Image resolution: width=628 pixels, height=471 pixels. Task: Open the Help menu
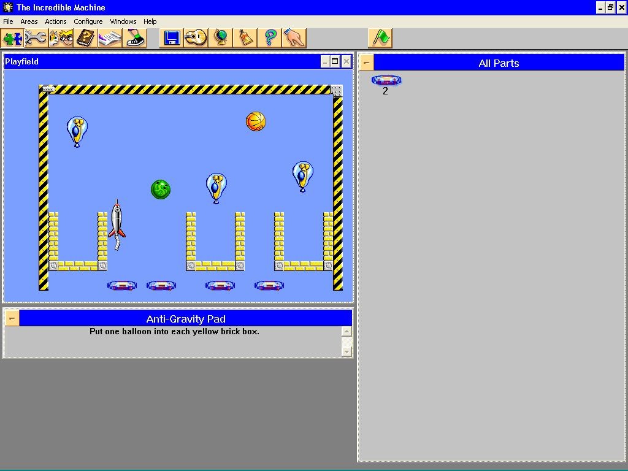(x=150, y=21)
